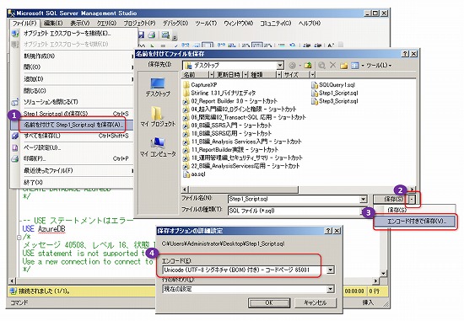Select the CaptureXP folder
This screenshot has width=464, height=321.
tap(200, 85)
